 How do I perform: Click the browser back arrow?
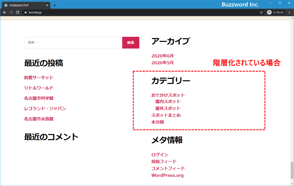[x=4, y=13]
